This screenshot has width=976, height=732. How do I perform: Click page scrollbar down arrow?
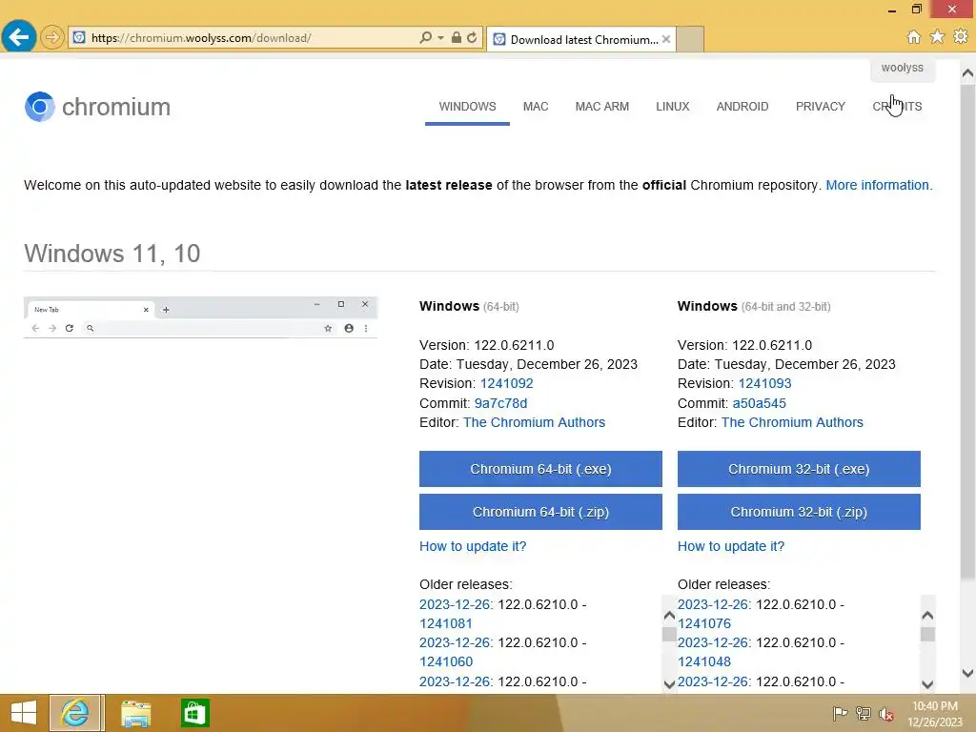[x=967, y=673]
